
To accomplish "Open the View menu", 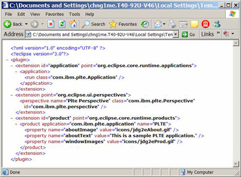I will click(x=35, y=14).
